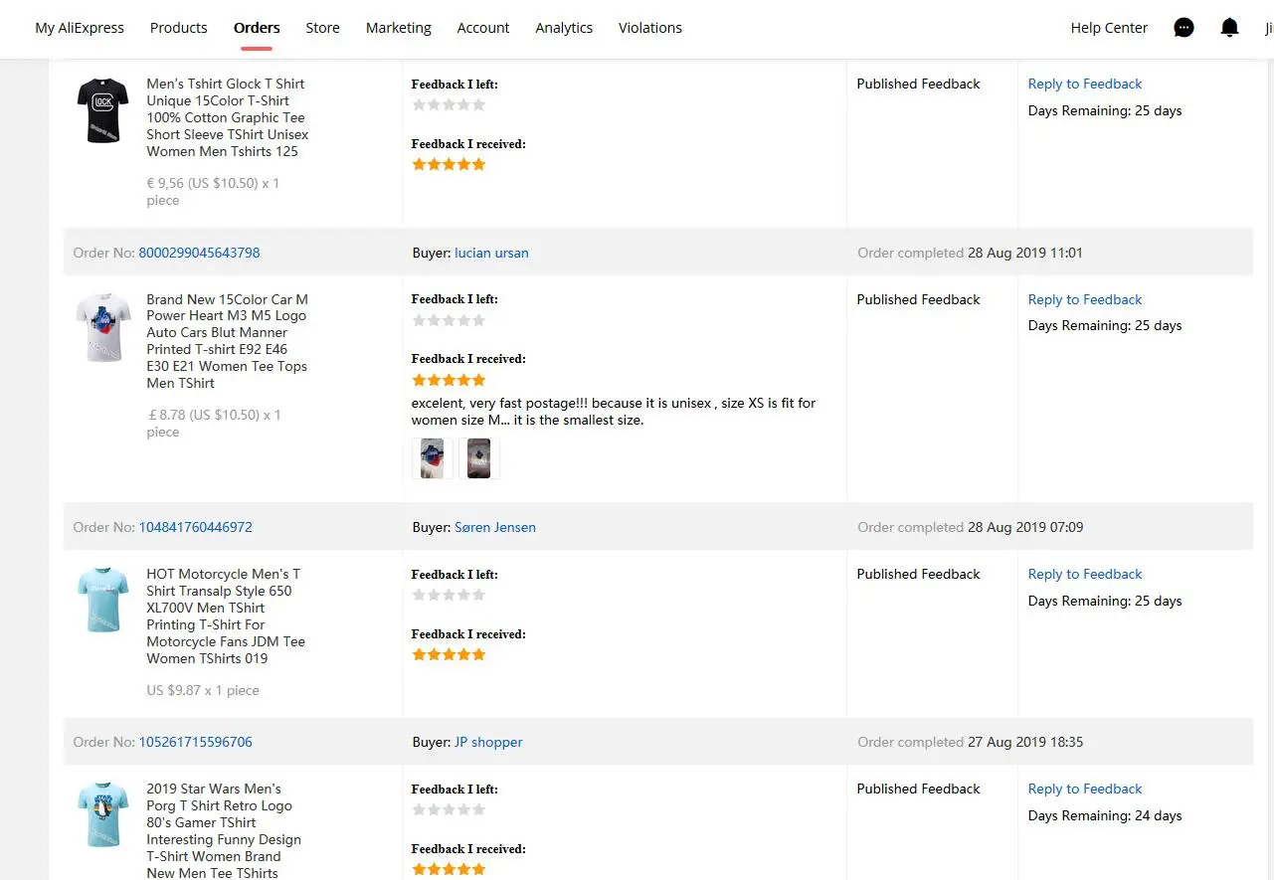
Task: Open the Star Wars Porg shirt thumbnail
Action: pos(102,814)
